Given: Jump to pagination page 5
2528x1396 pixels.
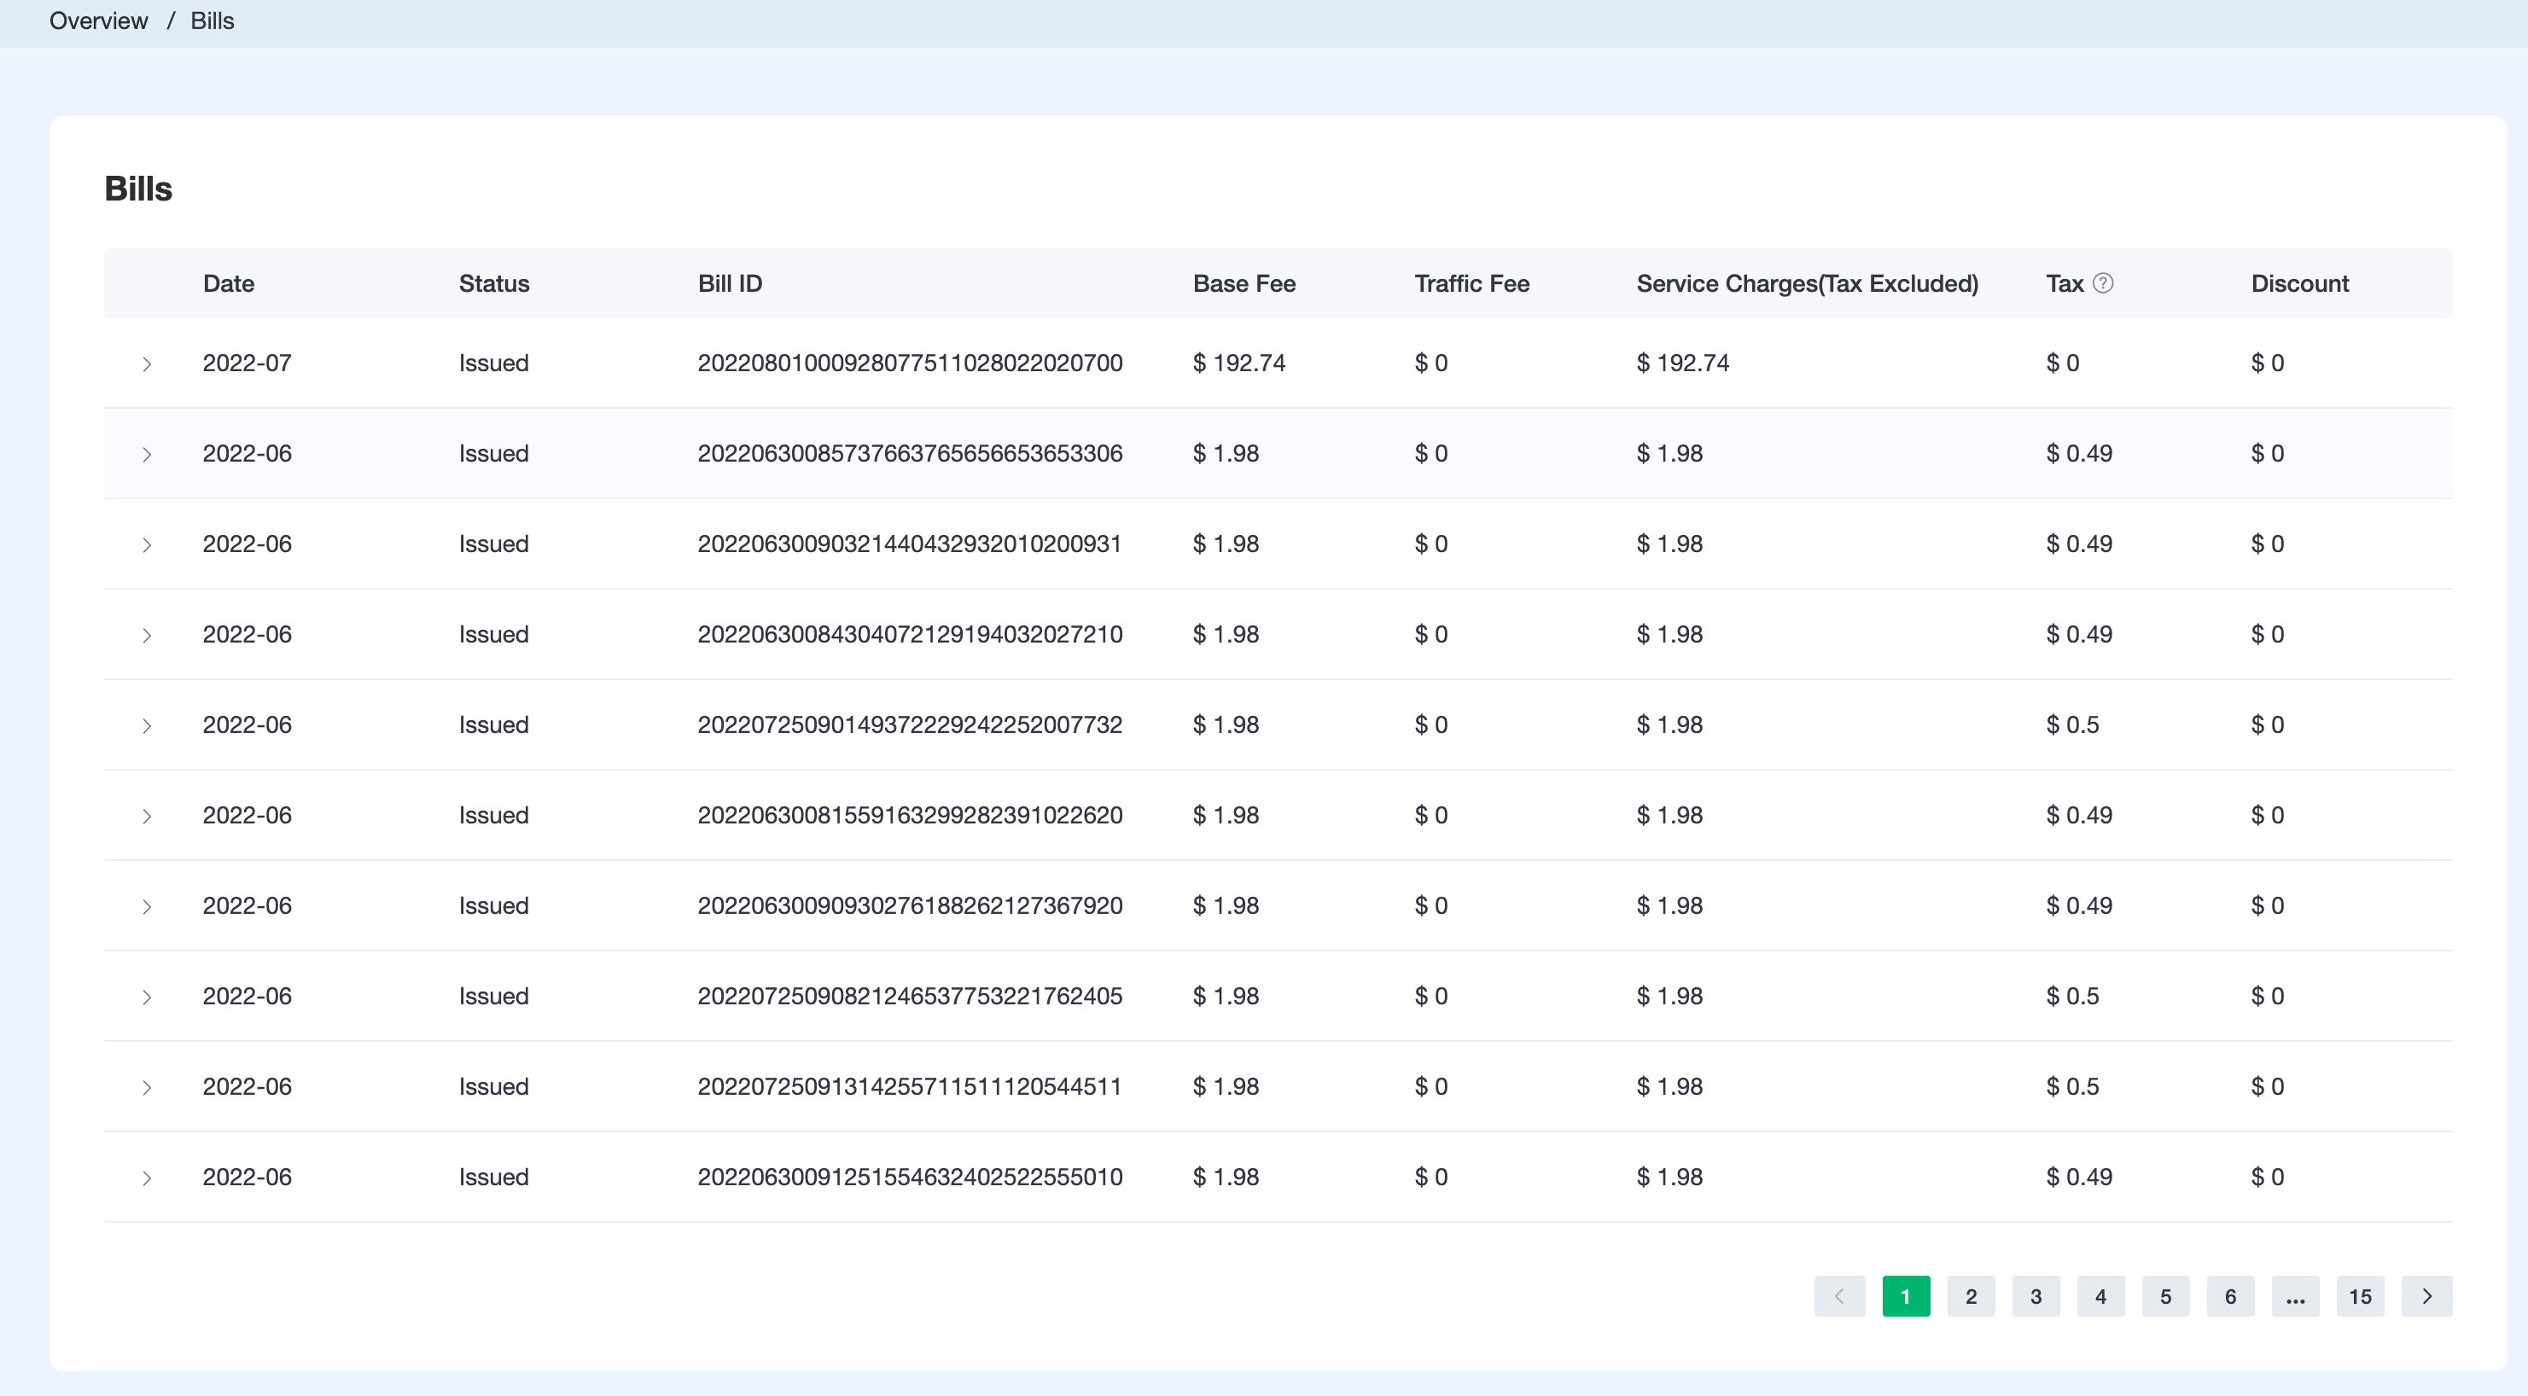Looking at the screenshot, I should pos(2165,1296).
